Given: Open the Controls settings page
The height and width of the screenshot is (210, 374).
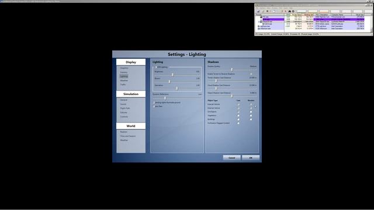Looking at the screenshot, I should point(124,117).
